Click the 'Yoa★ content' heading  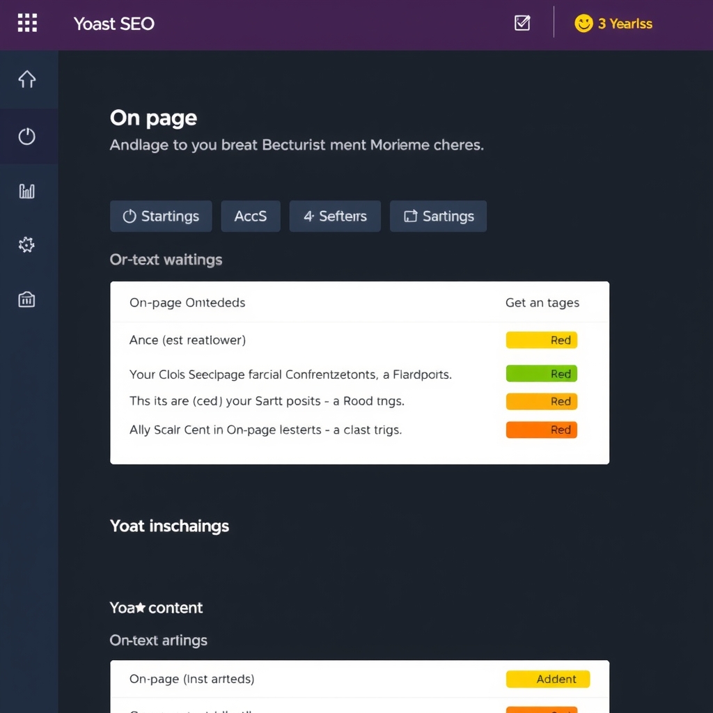pos(156,608)
